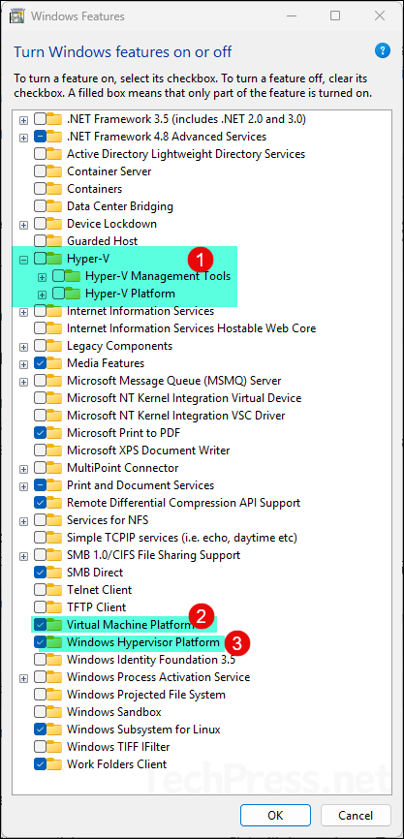
Task: Click the Media Features folder icon
Action: 54,363
